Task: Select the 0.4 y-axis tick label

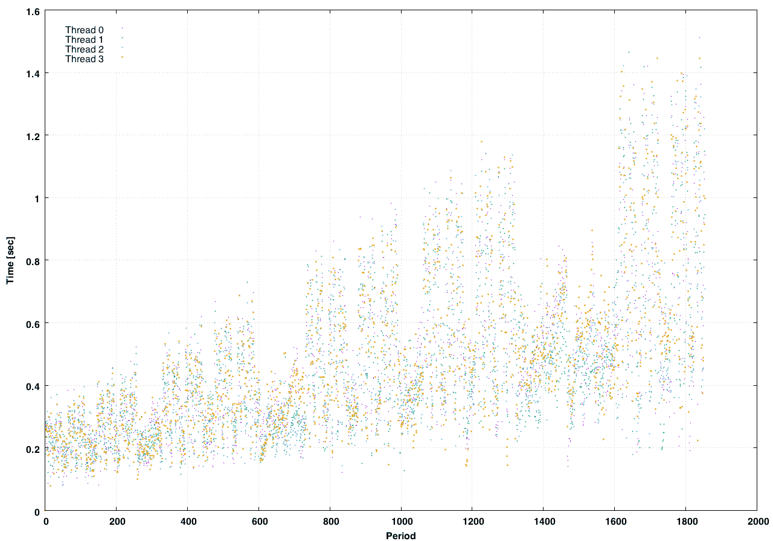Action: pyautogui.click(x=32, y=386)
